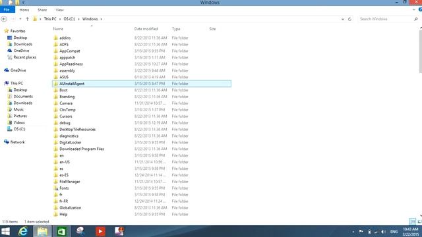Select Videos under This PC

pos(19,122)
